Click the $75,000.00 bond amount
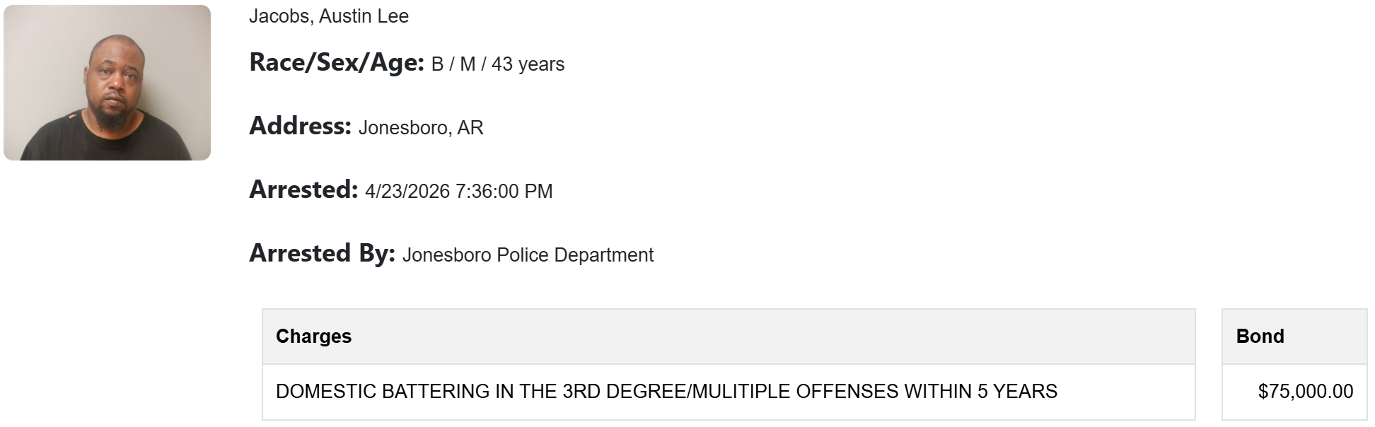The height and width of the screenshot is (427, 1375). [x=1305, y=392]
